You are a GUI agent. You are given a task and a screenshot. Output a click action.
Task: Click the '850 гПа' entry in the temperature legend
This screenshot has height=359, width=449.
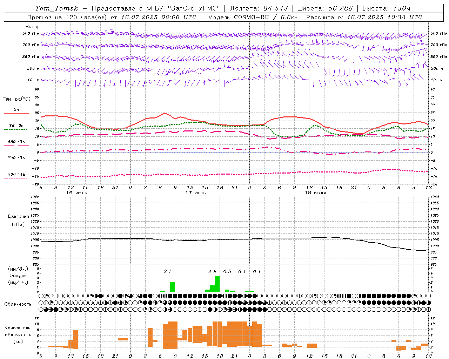click(16, 142)
